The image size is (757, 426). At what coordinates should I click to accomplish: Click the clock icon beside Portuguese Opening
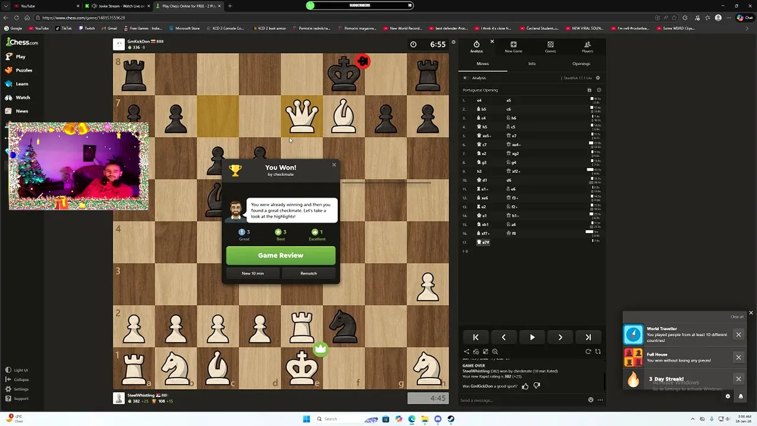coord(599,90)
